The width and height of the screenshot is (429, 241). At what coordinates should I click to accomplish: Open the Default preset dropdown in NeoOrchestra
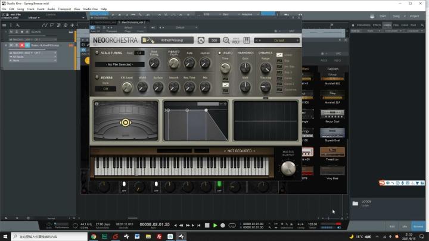point(277,40)
